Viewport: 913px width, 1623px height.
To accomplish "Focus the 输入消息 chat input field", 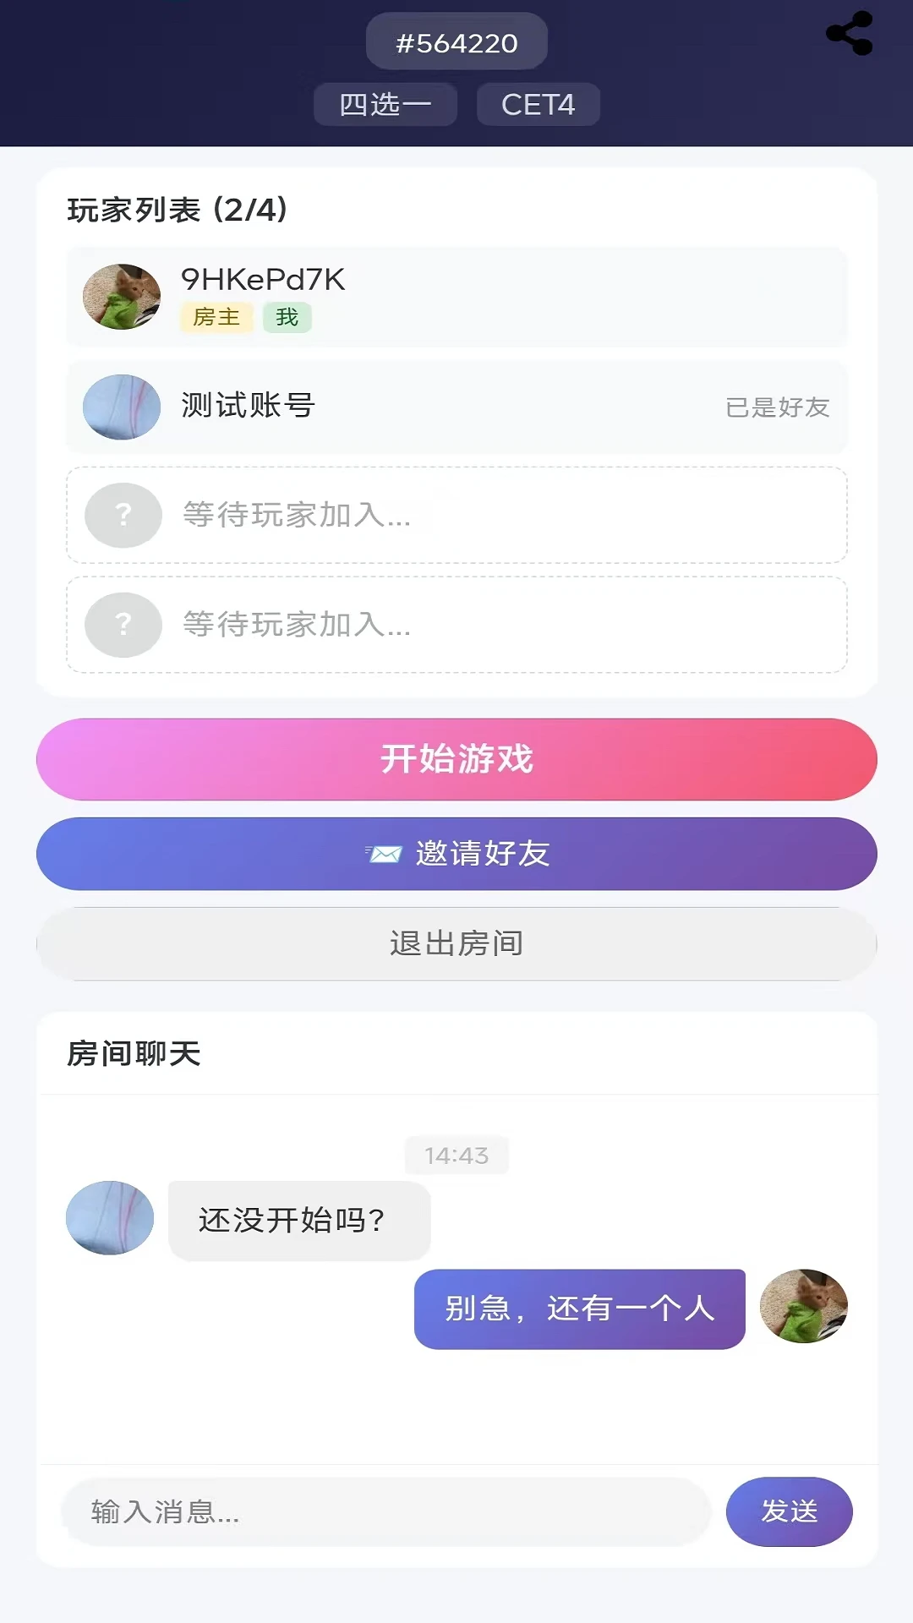I will 386,1512.
